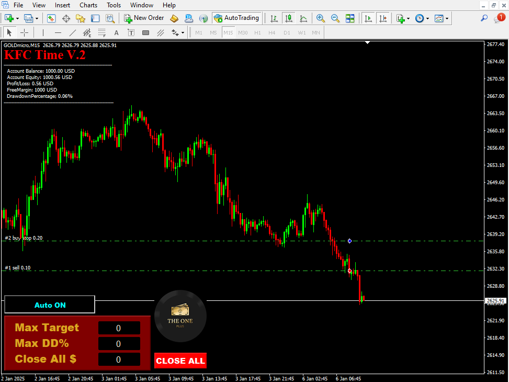
Task: Open the Tools menu
Action: [x=114, y=5]
